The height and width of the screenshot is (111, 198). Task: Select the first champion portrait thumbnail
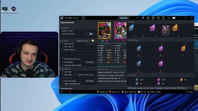point(105,31)
